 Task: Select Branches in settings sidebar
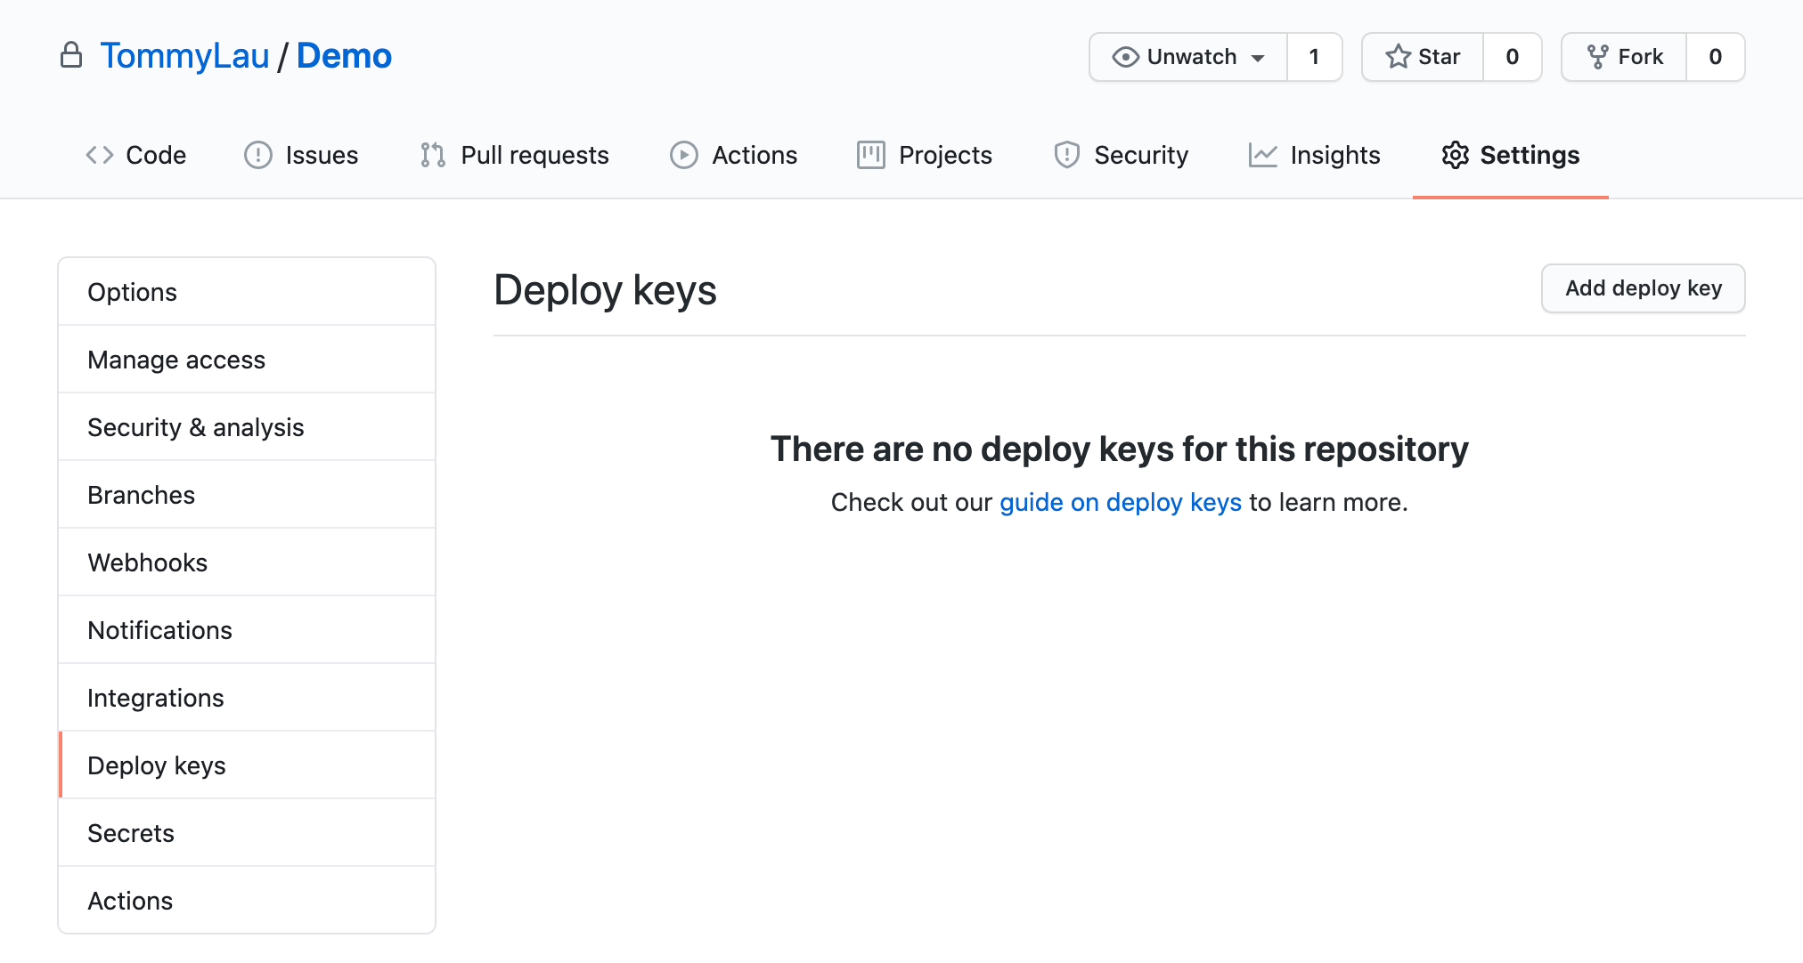click(x=141, y=495)
